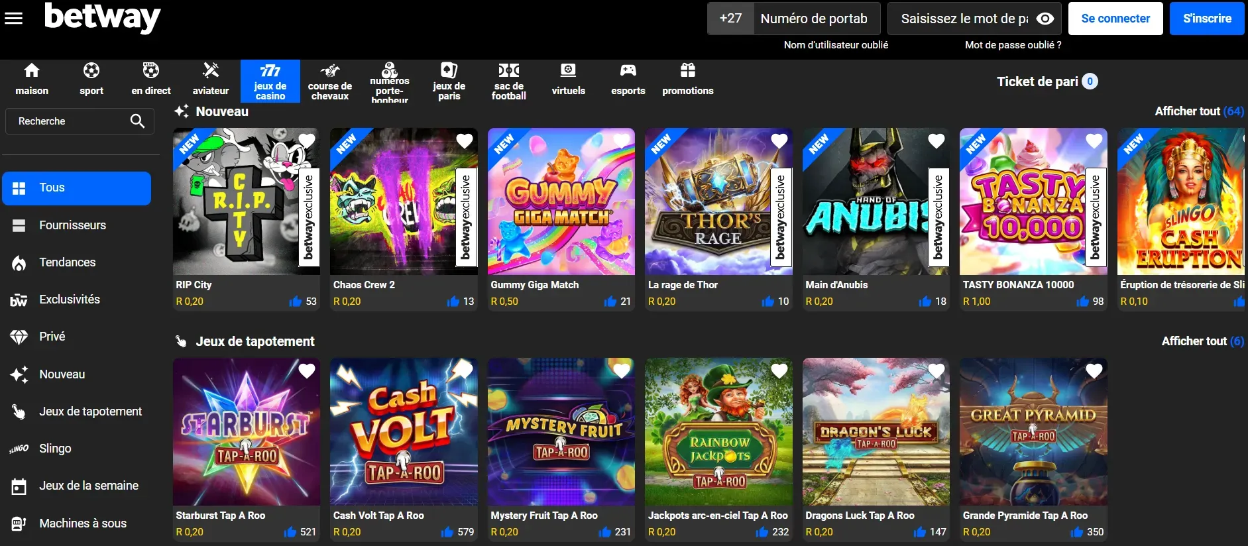Like Chaos Crew 2 thumbs-up icon
Screen dimensions: 1248x546
[453, 301]
